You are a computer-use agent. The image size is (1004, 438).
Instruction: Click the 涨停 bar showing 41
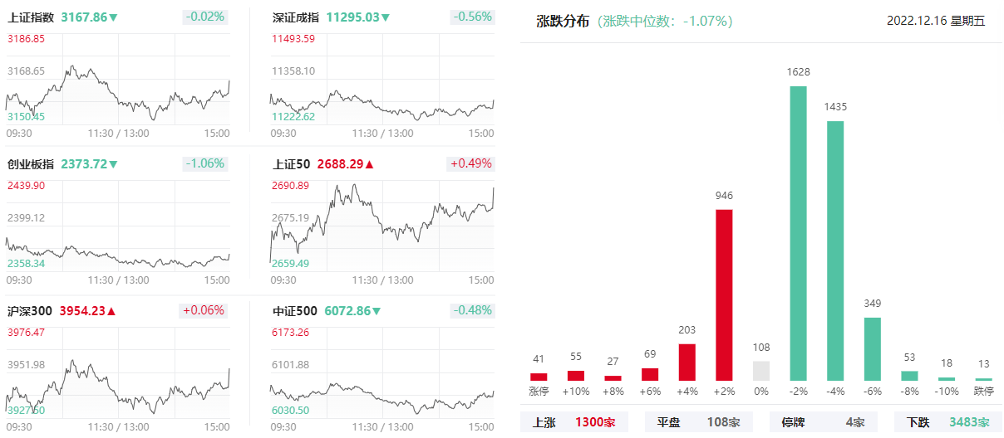click(x=539, y=377)
